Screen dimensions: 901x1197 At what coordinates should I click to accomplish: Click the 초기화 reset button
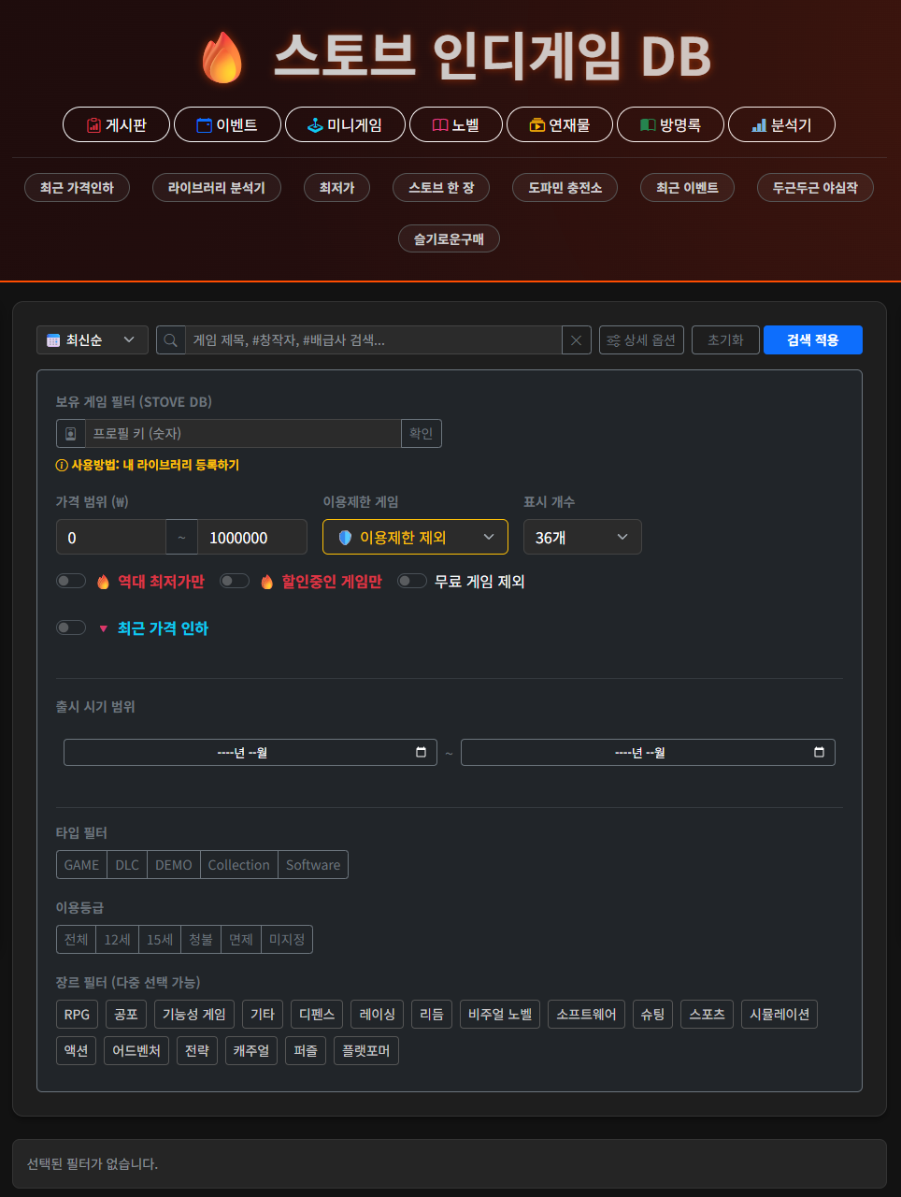725,340
